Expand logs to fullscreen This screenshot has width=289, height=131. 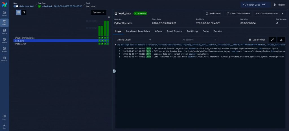(x=272, y=40)
